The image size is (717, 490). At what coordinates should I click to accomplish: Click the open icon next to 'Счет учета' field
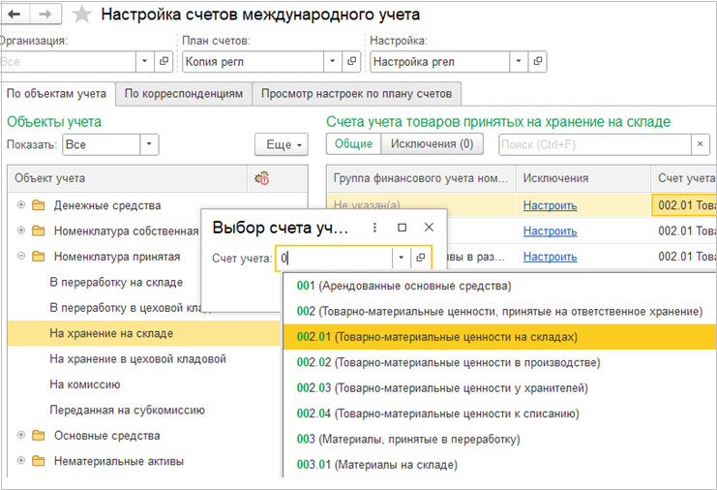[x=421, y=259]
